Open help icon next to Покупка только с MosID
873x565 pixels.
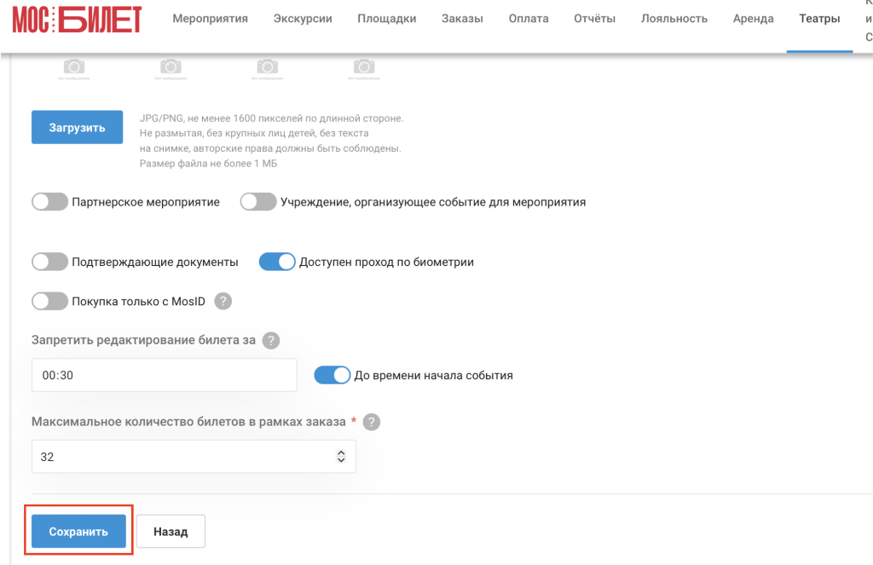pyautogui.click(x=223, y=301)
